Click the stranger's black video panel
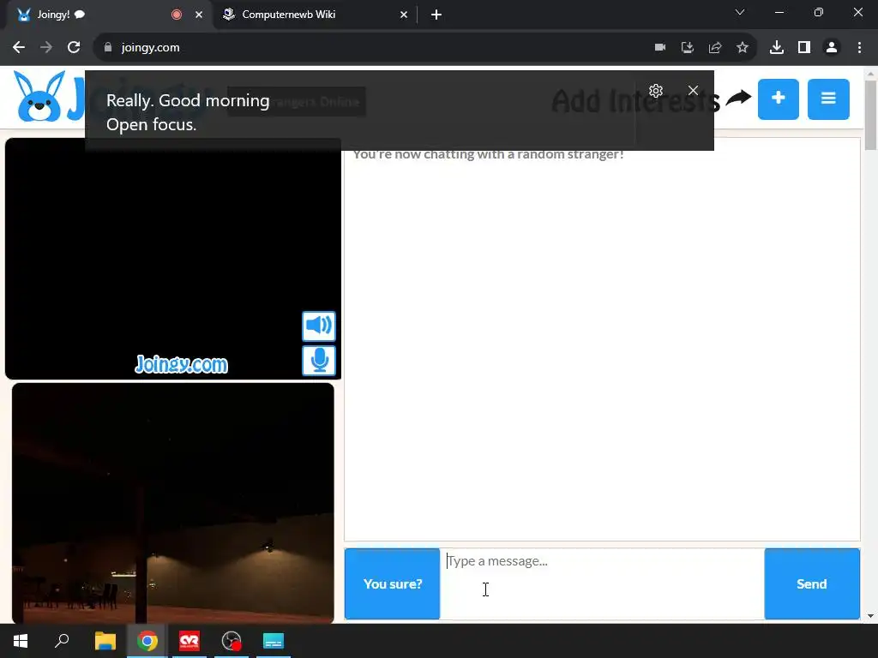Screen dimensions: 878x658 point(173,259)
